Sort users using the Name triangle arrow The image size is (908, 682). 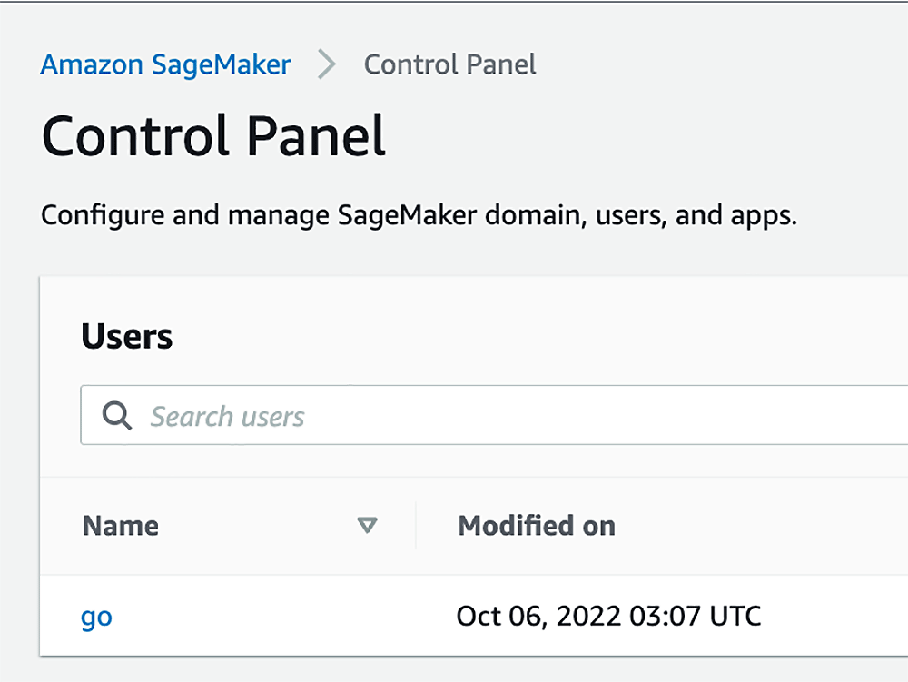pyautogui.click(x=367, y=525)
